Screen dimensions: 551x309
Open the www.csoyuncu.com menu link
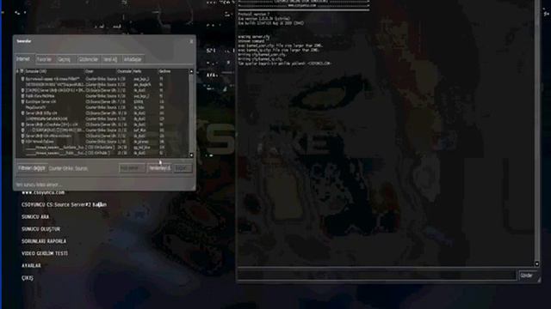(x=43, y=192)
